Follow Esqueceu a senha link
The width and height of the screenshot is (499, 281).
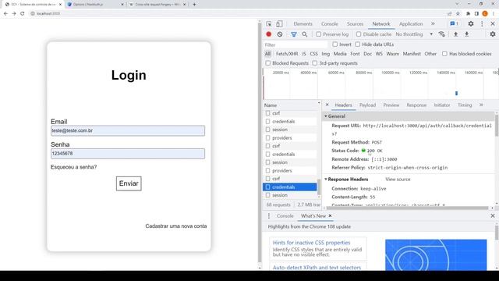pos(73,167)
